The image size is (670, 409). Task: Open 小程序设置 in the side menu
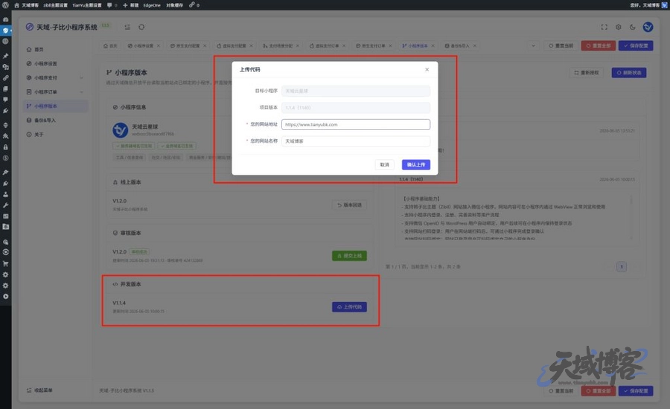[x=56, y=64]
